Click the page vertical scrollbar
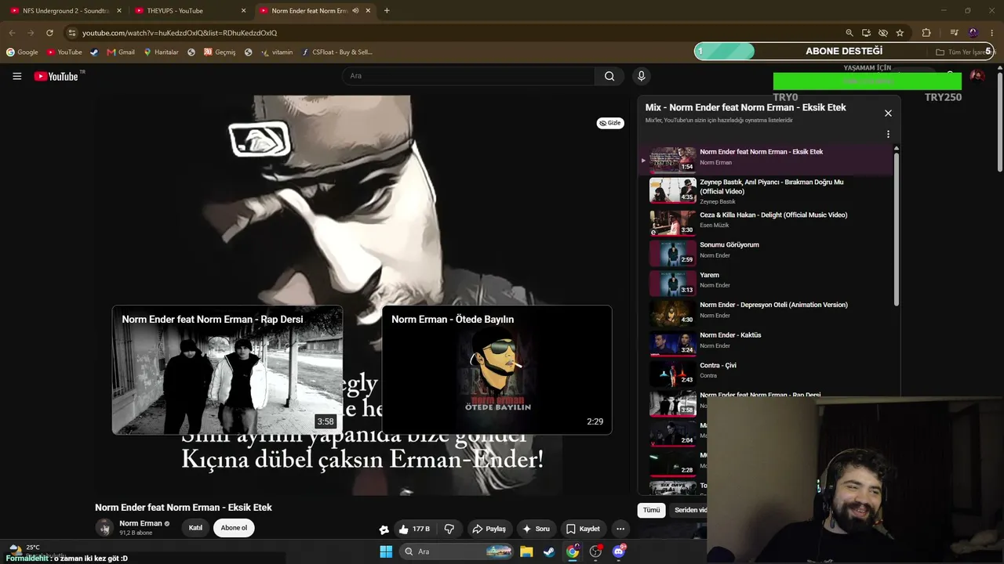The image size is (1004, 564). point(1000,121)
